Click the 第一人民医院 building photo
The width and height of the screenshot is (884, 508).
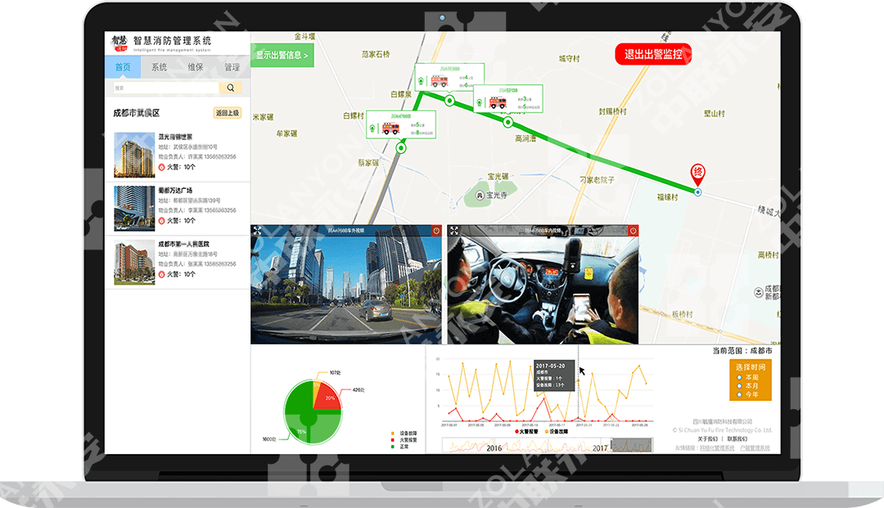tap(134, 262)
